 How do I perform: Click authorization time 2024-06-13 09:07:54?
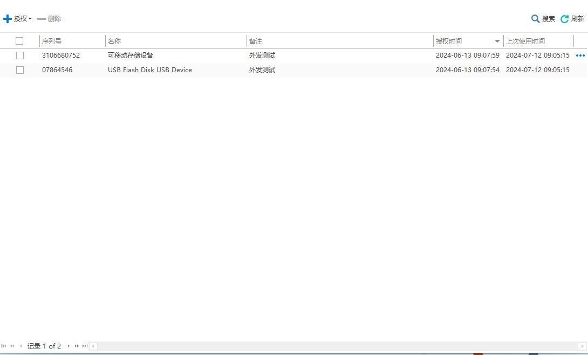click(x=468, y=70)
